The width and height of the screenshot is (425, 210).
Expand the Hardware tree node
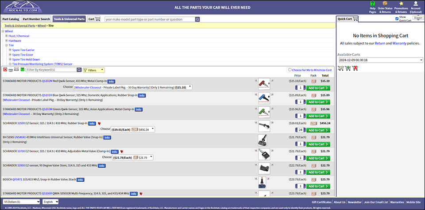point(7,41)
